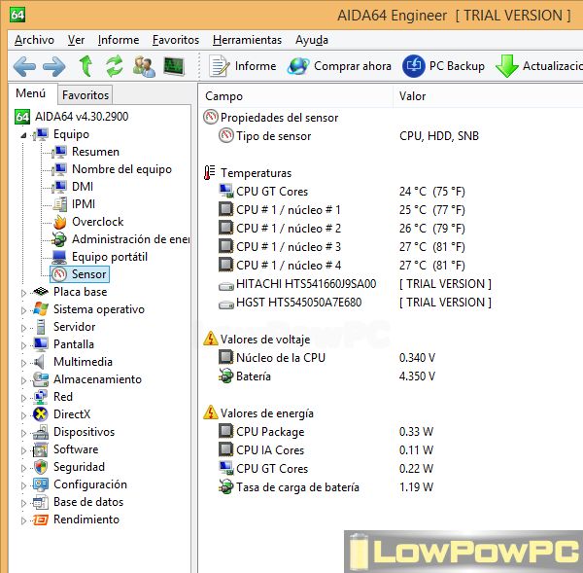Open the Herramientas menu
Image resolution: width=583 pixels, height=573 pixels.
coord(247,40)
